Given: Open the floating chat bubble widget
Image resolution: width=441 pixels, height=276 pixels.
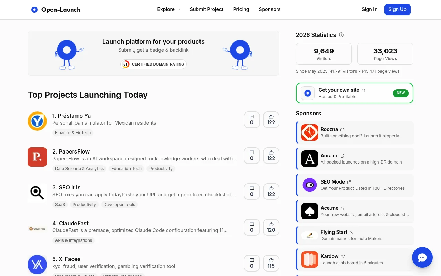Looking at the screenshot, I should pos(422,257).
